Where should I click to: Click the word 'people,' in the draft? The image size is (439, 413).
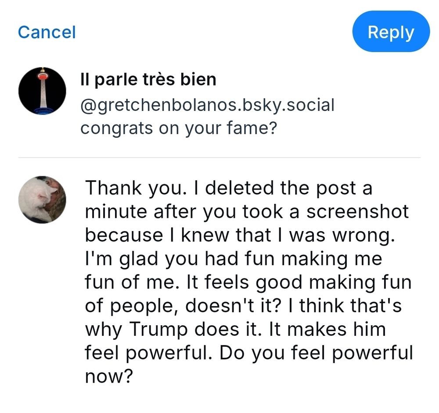(145, 306)
